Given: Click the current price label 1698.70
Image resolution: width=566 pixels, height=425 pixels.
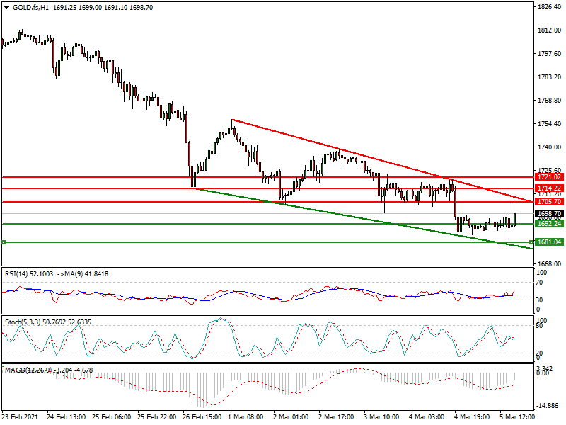Looking at the screenshot, I should [x=550, y=214].
